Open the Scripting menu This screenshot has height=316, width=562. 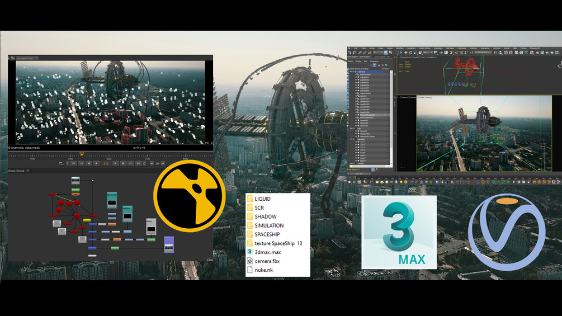(x=473, y=48)
